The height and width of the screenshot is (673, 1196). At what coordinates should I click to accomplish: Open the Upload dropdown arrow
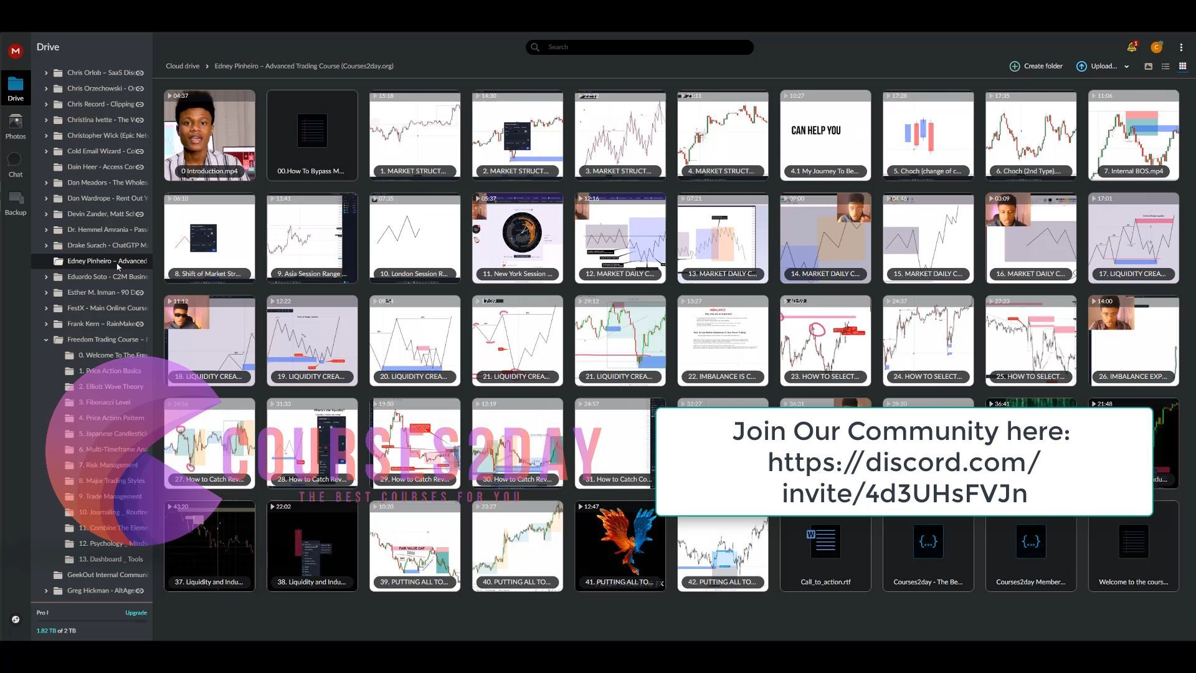(1126, 67)
